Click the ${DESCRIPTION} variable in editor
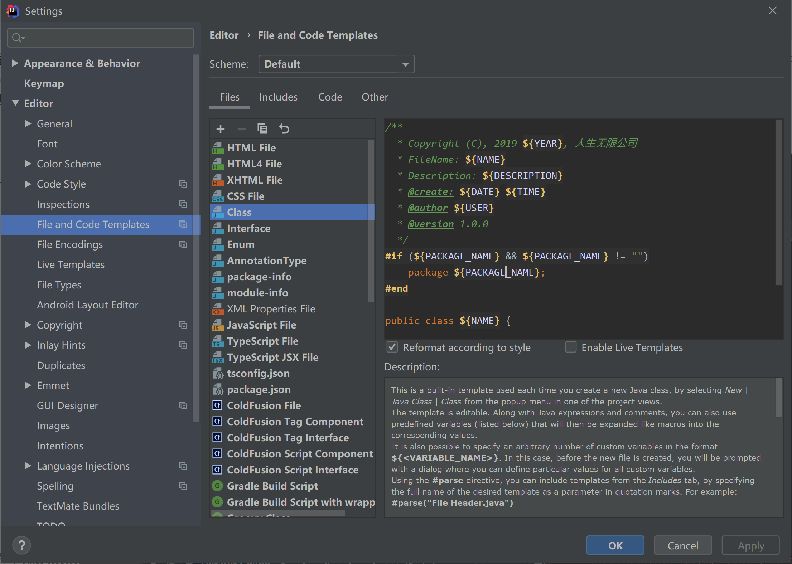The width and height of the screenshot is (792, 564). (x=522, y=176)
